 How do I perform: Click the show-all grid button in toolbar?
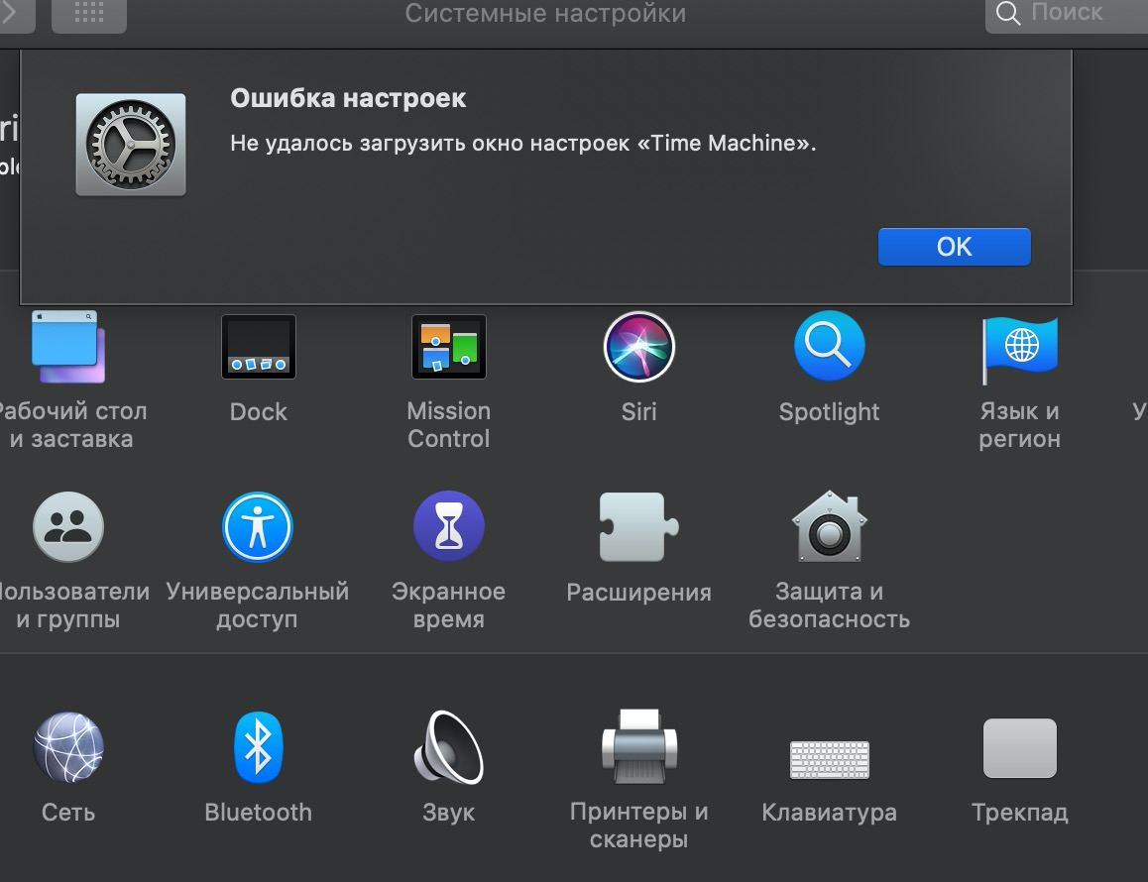pyautogui.click(x=89, y=13)
